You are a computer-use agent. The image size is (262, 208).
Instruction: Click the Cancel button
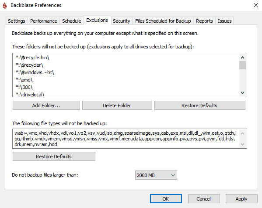click(x=204, y=199)
